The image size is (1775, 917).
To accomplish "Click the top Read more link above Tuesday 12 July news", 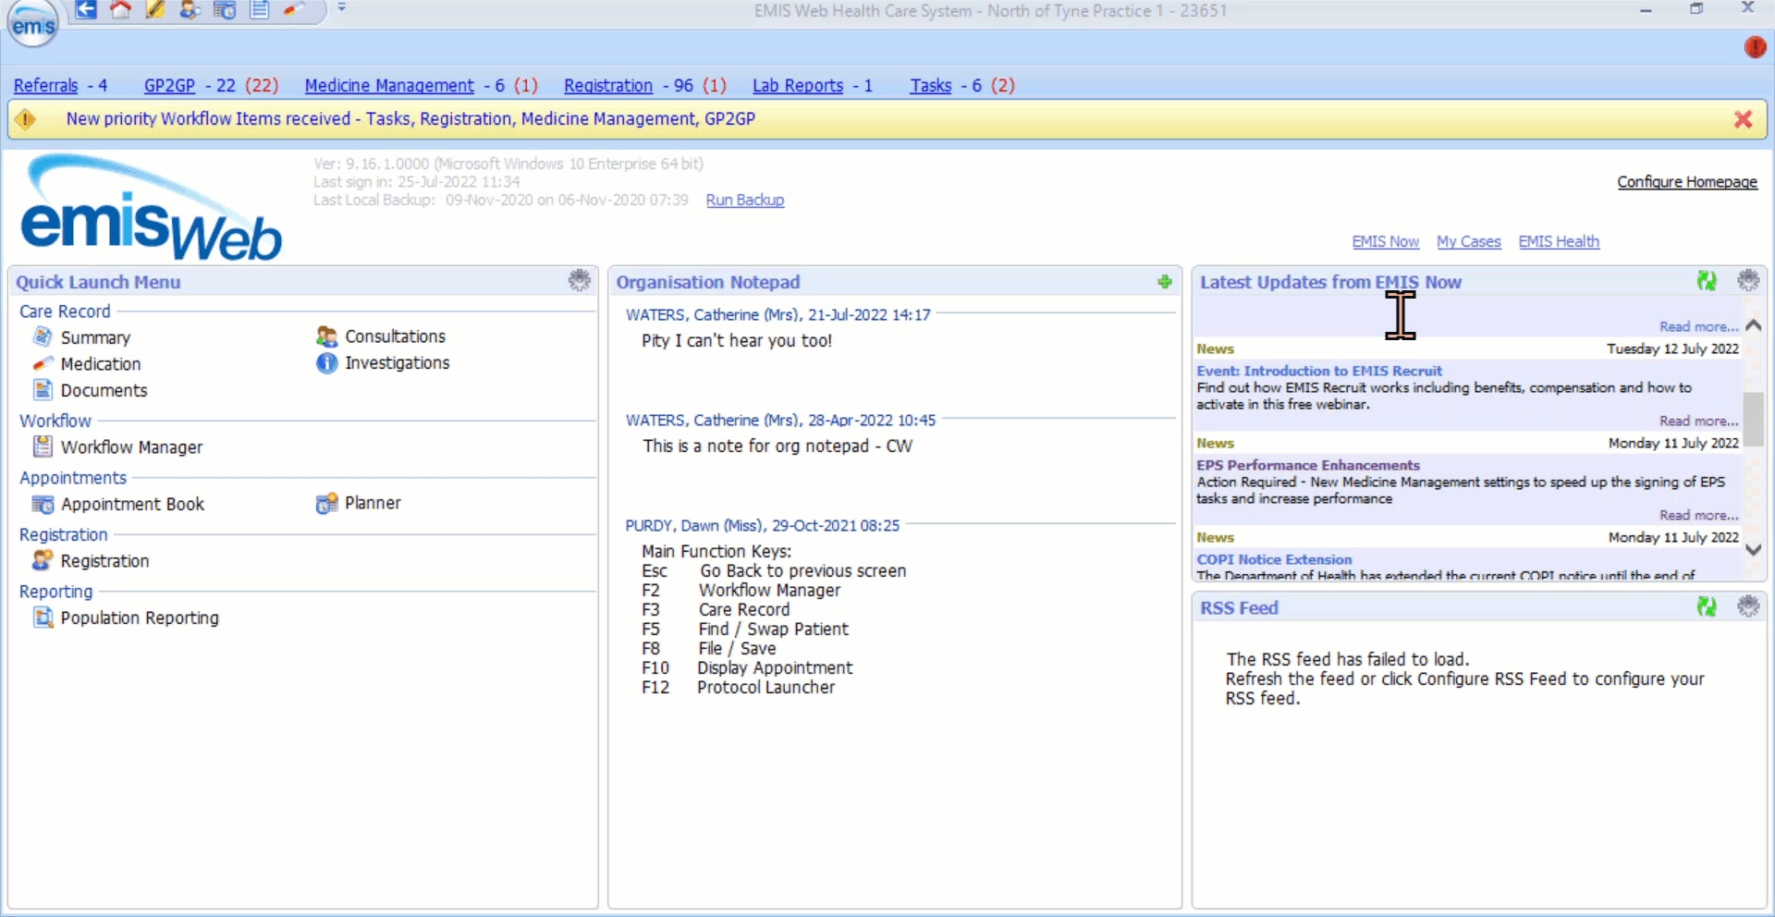I will click(1698, 326).
